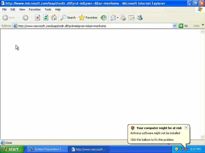This screenshot has height=153, width=205.
Task: Click the Back navigation button
Action: (x=9, y=18)
